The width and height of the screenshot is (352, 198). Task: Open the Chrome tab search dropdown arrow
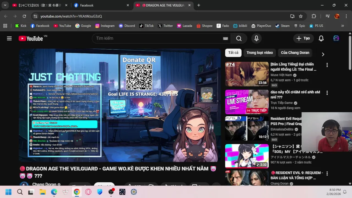5,5
